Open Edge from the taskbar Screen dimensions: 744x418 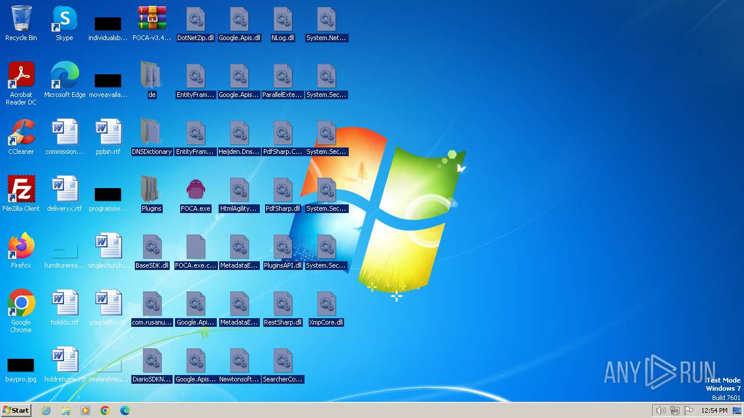(x=125, y=410)
